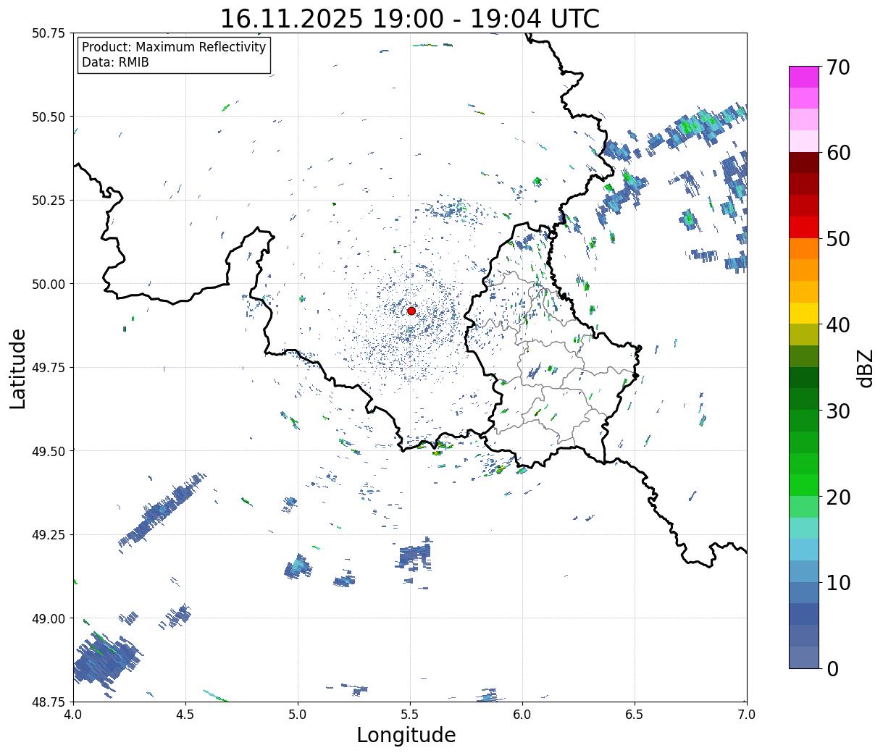Screen dimensions: 883x753
Task: Click the 0 tick on colorbar
Action: (832, 669)
